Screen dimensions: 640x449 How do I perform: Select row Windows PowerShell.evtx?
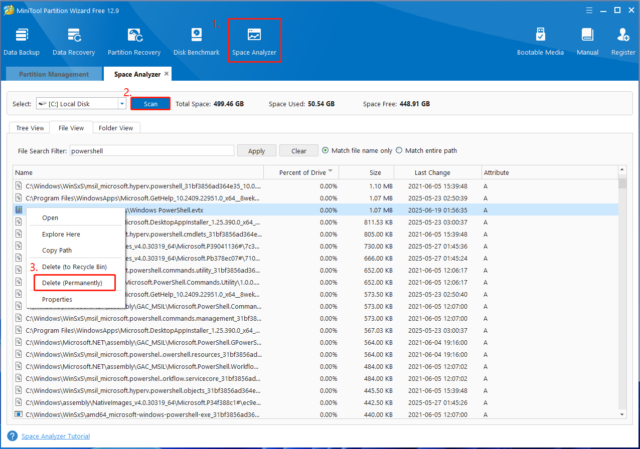[x=315, y=210]
